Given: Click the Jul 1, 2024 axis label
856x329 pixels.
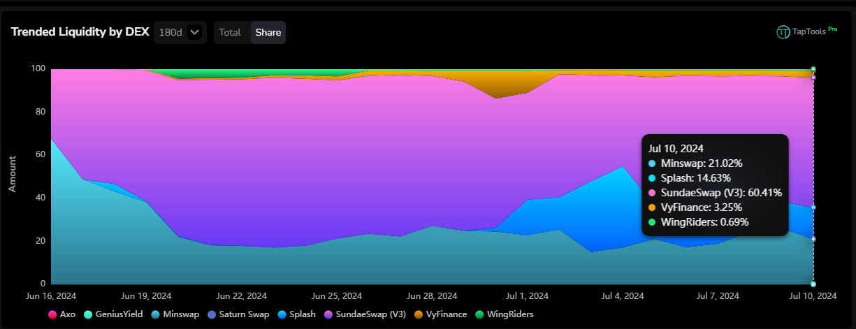Looking at the screenshot, I should point(528,296).
